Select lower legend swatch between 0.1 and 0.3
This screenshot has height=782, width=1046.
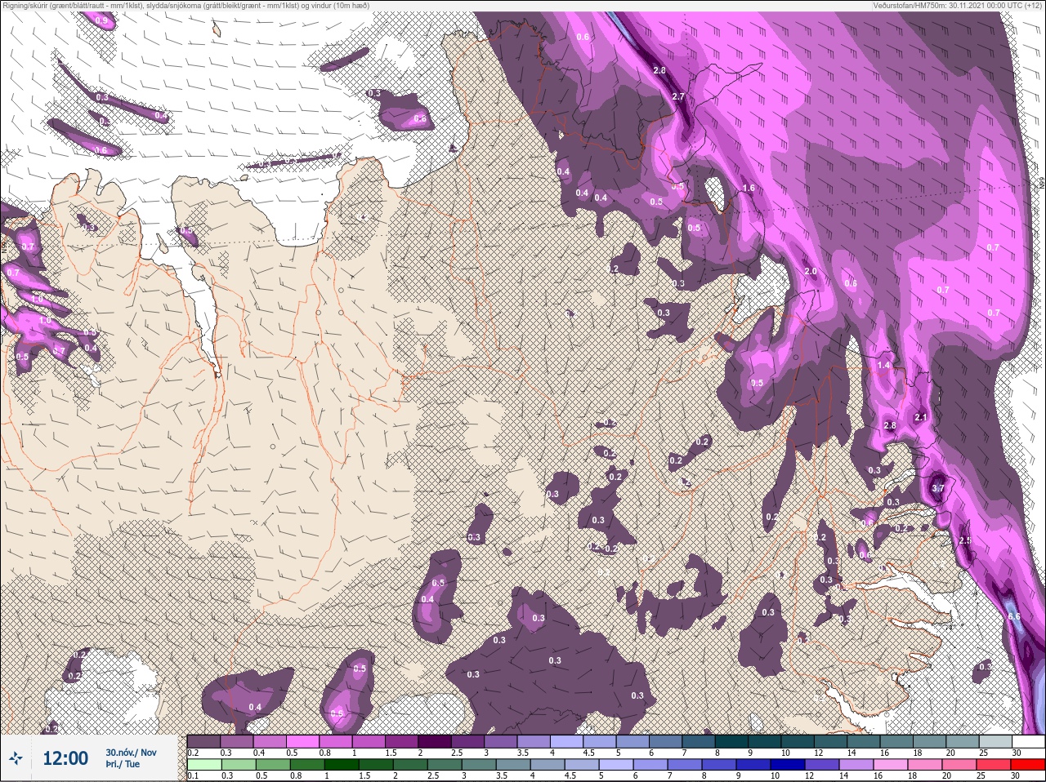pos(203,765)
